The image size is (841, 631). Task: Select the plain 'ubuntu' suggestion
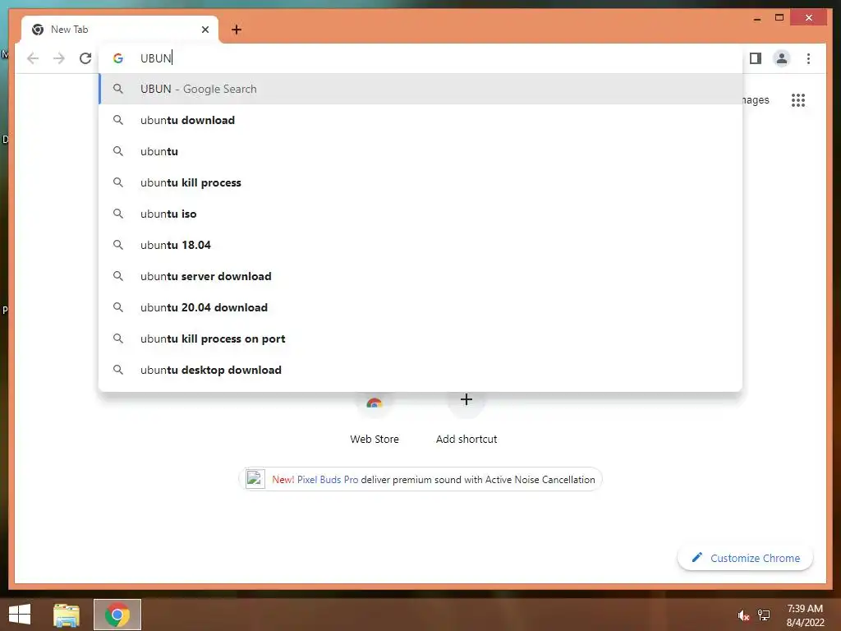tap(420, 151)
